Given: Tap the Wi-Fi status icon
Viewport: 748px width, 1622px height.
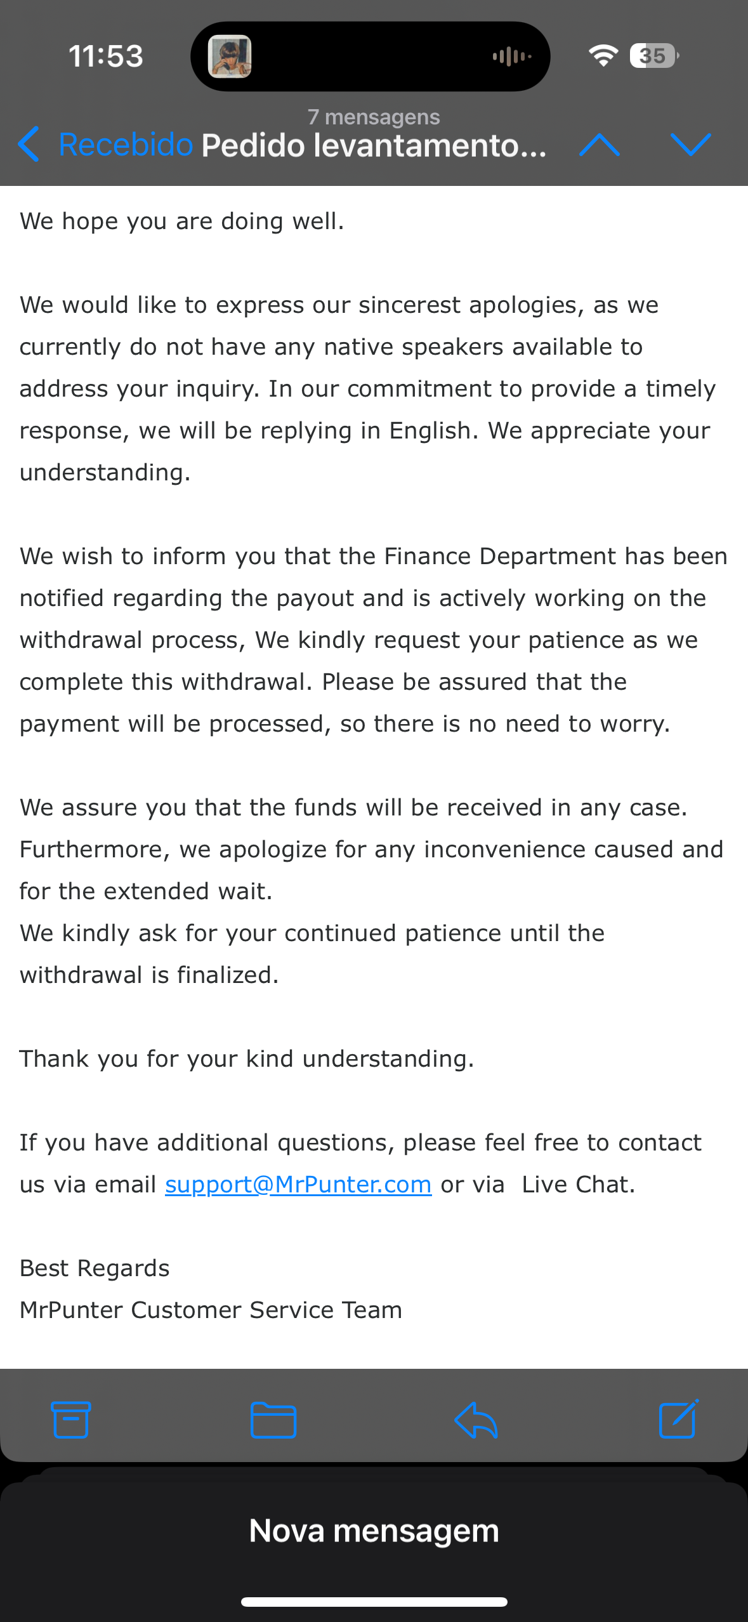Looking at the screenshot, I should tap(603, 56).
